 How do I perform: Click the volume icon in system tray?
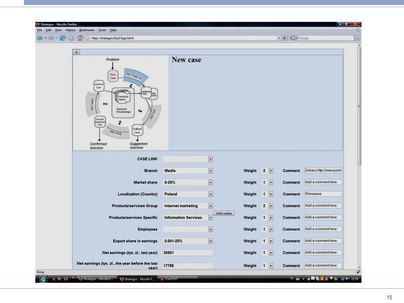click(348, 279)
